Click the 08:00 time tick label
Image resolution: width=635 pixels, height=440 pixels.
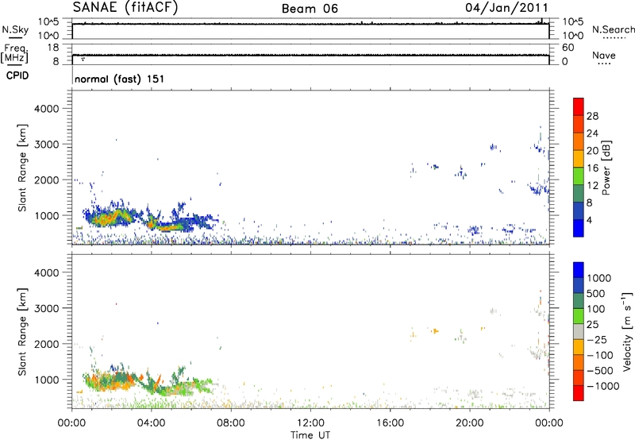click(231, 423)
